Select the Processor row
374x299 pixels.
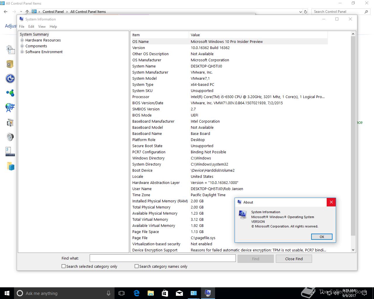click(229, 97)
